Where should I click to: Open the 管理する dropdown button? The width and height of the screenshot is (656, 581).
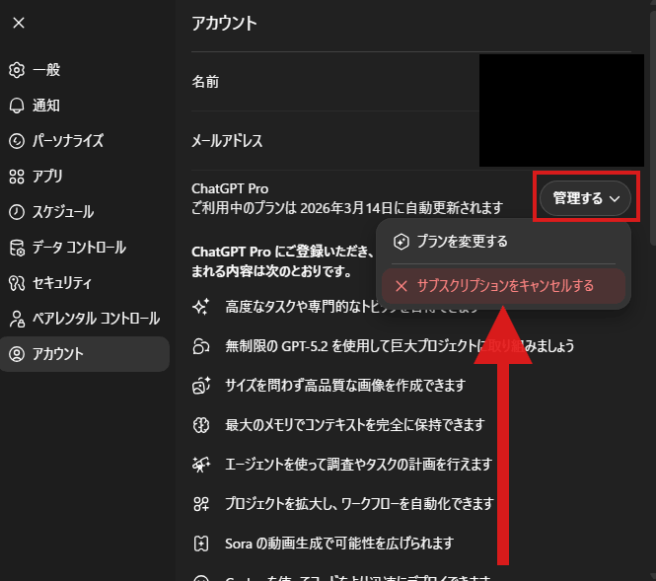(586, 198)
